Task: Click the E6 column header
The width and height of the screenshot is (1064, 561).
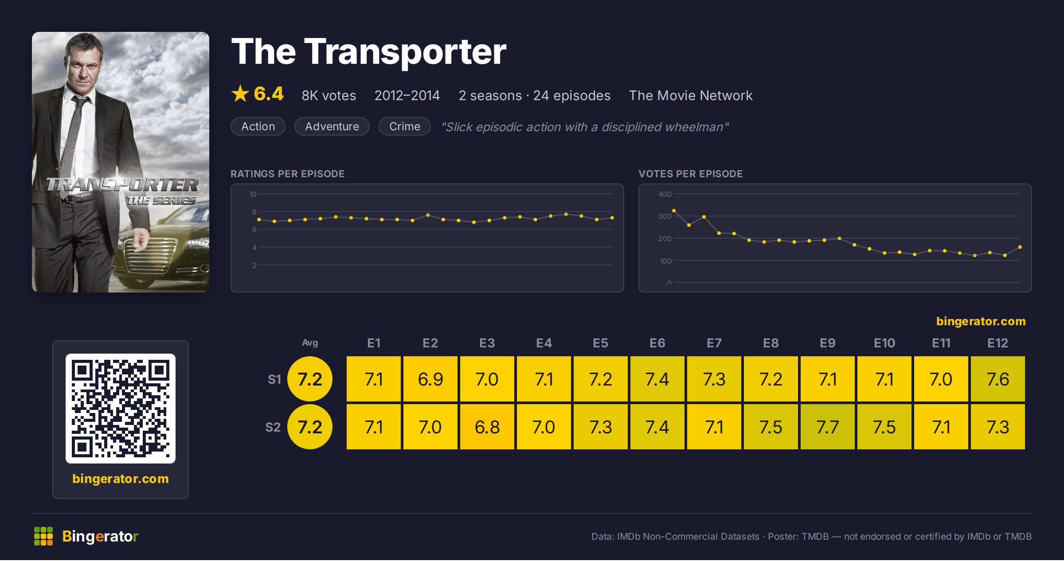Action: (657, 343)
